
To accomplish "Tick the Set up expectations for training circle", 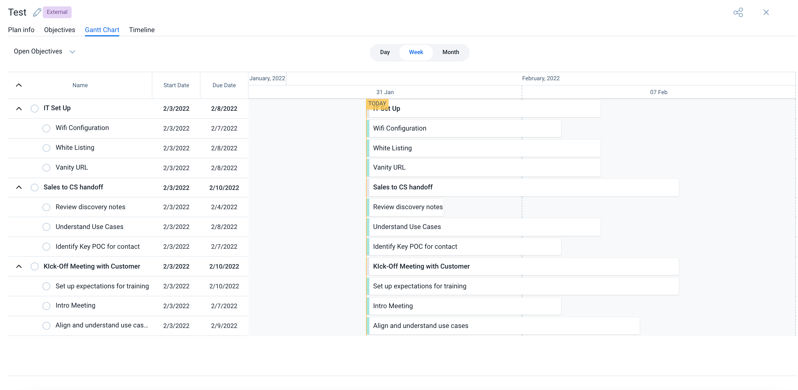I will (x=46, y=286).
